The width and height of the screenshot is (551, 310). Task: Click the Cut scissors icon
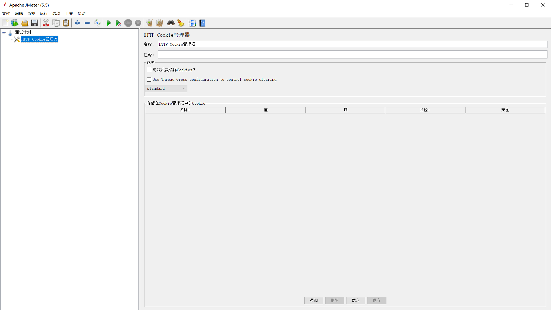coord(46,23)
